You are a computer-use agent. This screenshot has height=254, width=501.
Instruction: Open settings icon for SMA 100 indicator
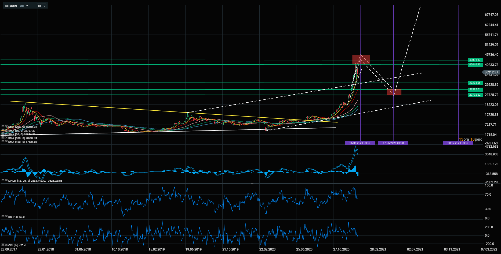tap(3, 138)
